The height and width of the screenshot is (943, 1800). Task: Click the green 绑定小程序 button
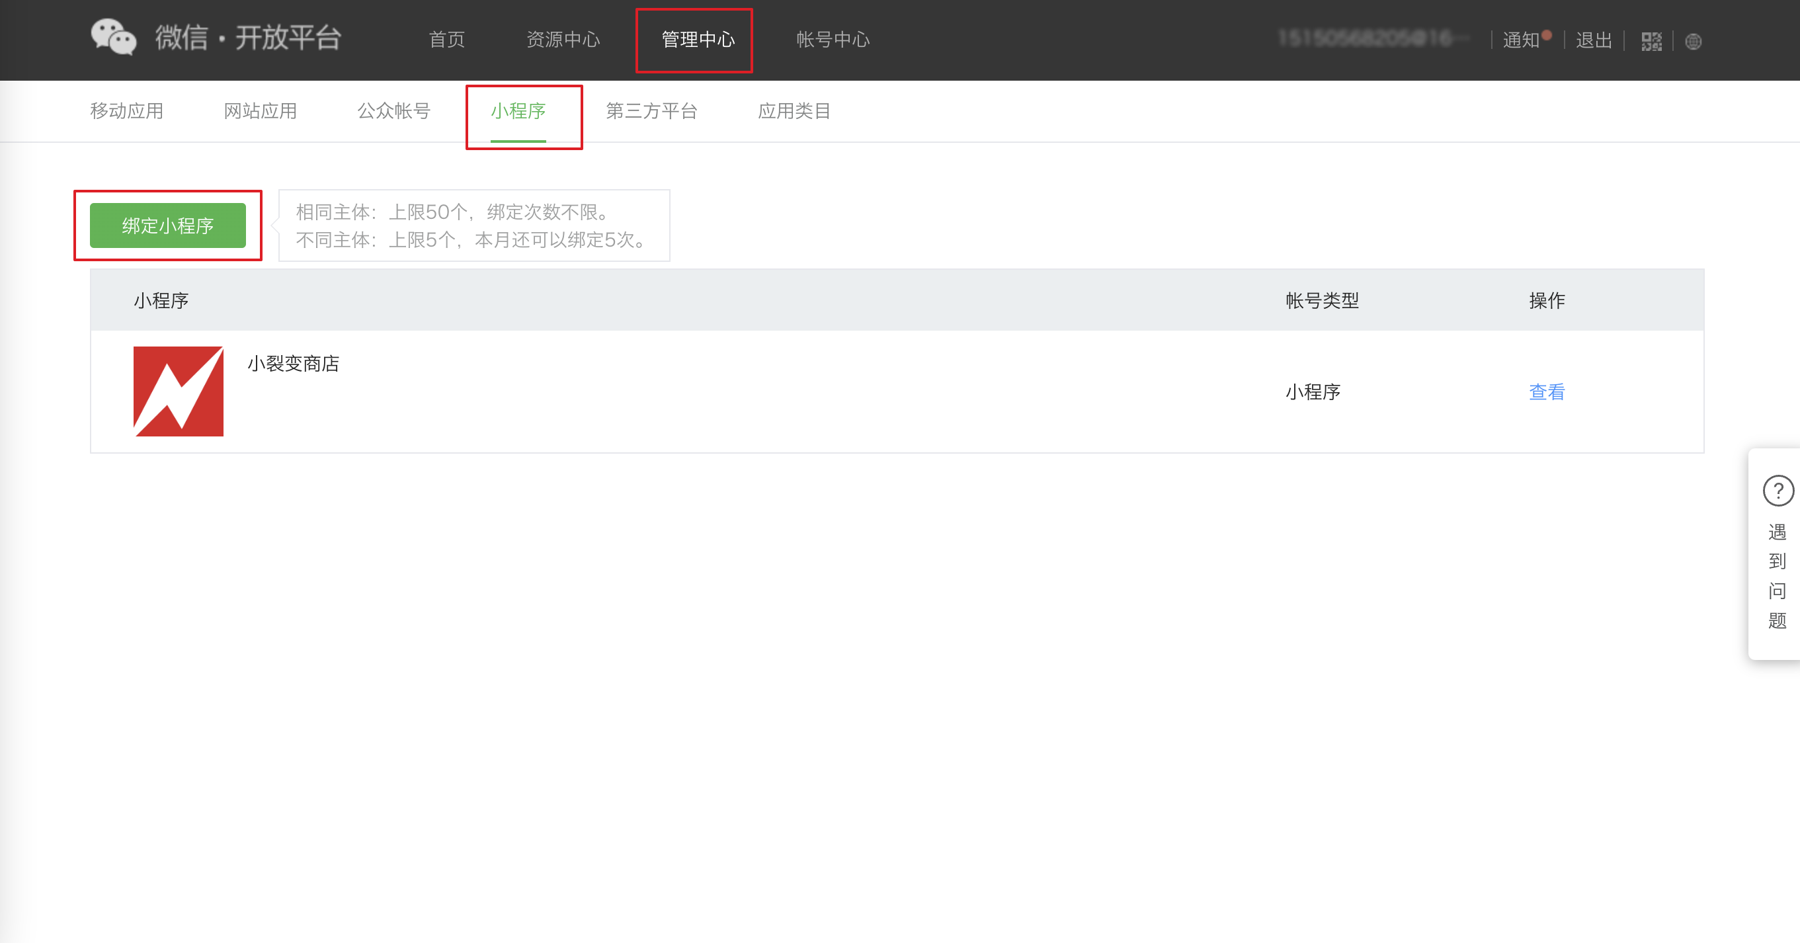click(x=168, y=225)
